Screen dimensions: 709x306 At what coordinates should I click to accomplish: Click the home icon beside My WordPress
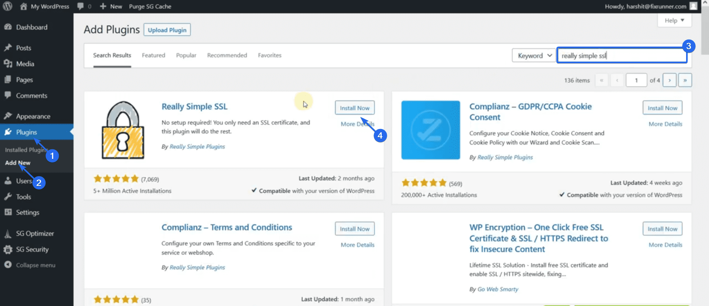coord(24,6)
